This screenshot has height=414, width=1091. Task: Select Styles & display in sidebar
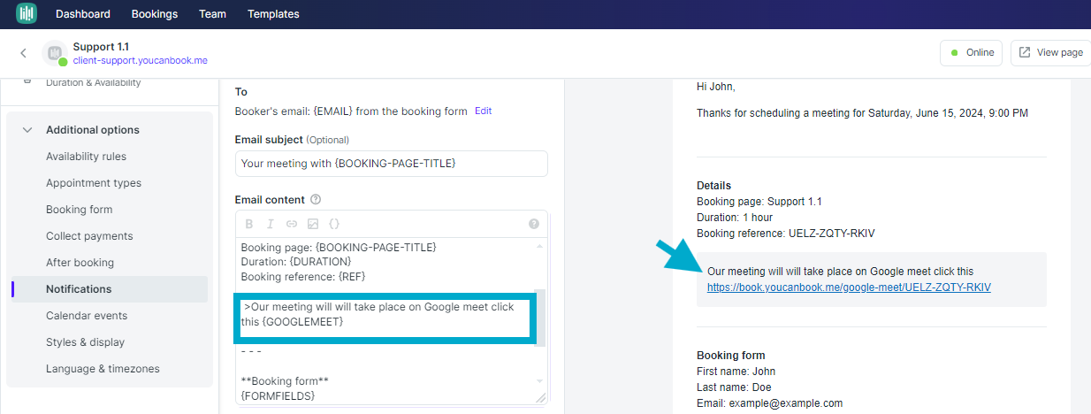click(85, 342)
